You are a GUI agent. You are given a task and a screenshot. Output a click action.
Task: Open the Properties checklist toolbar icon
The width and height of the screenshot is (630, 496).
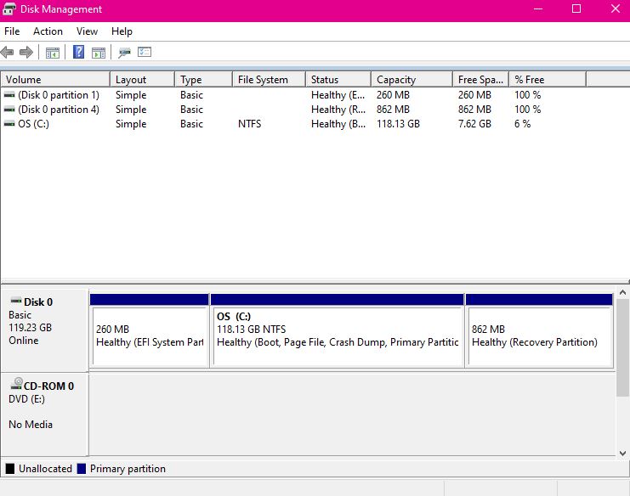click(145, 52)
